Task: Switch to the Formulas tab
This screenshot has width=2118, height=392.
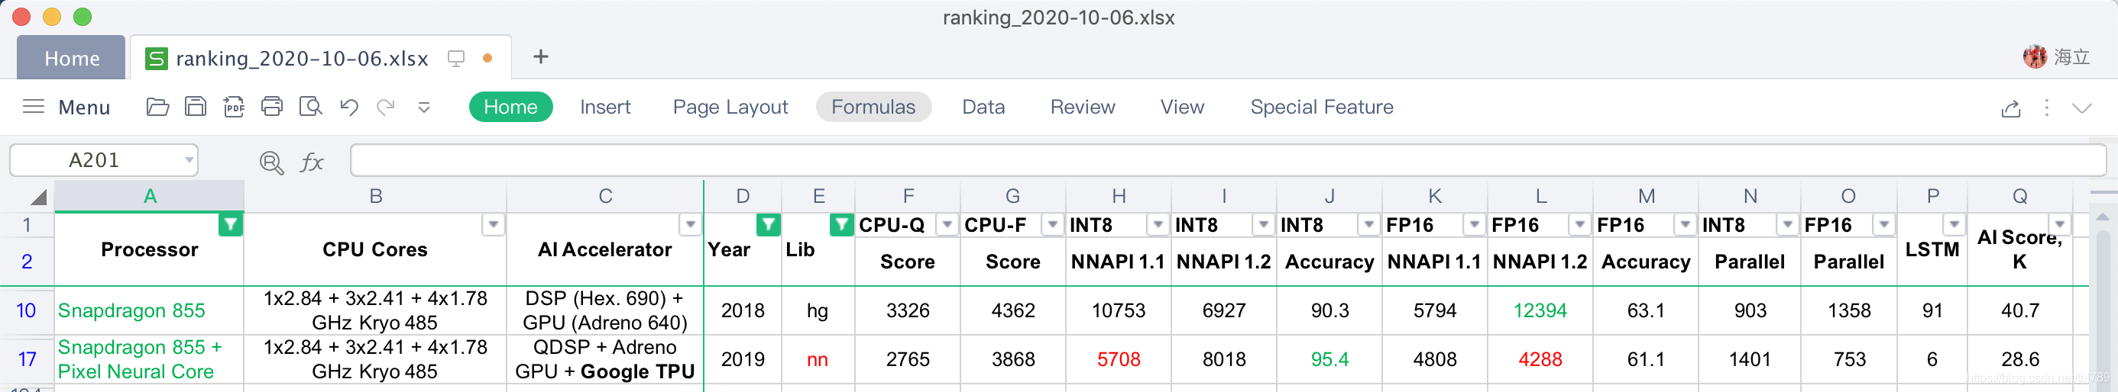Action: coord(873,107)
